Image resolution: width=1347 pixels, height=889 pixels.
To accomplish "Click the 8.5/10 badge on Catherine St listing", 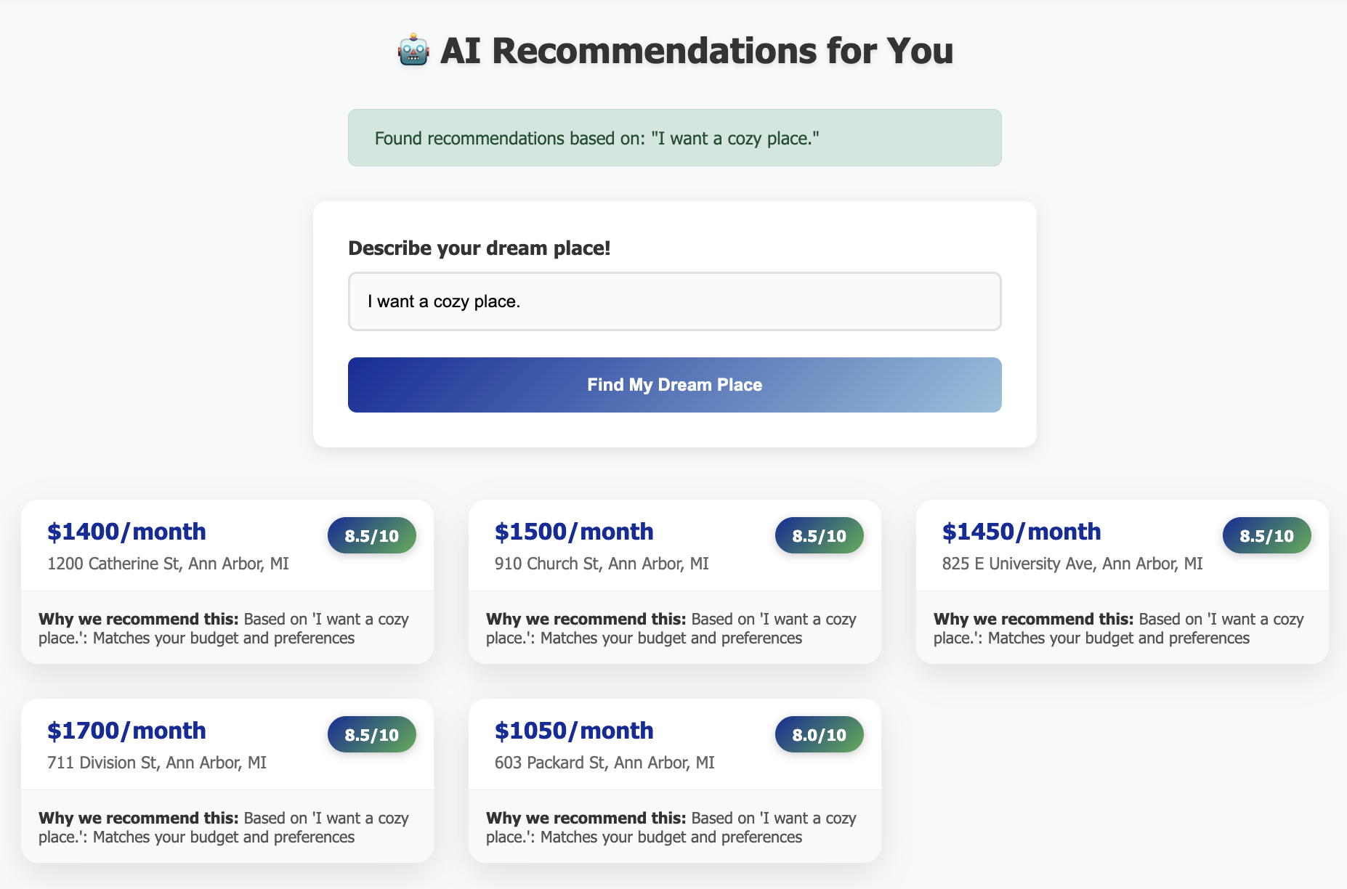I will pyautogui.click(x=371, y=536).
